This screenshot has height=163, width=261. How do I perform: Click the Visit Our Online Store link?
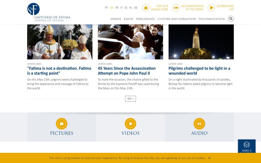pos(159,8)
